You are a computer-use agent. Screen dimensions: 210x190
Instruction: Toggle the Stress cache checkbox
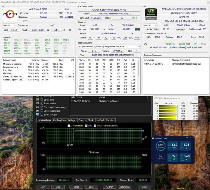pyautogui.click(x=42, y=103)
